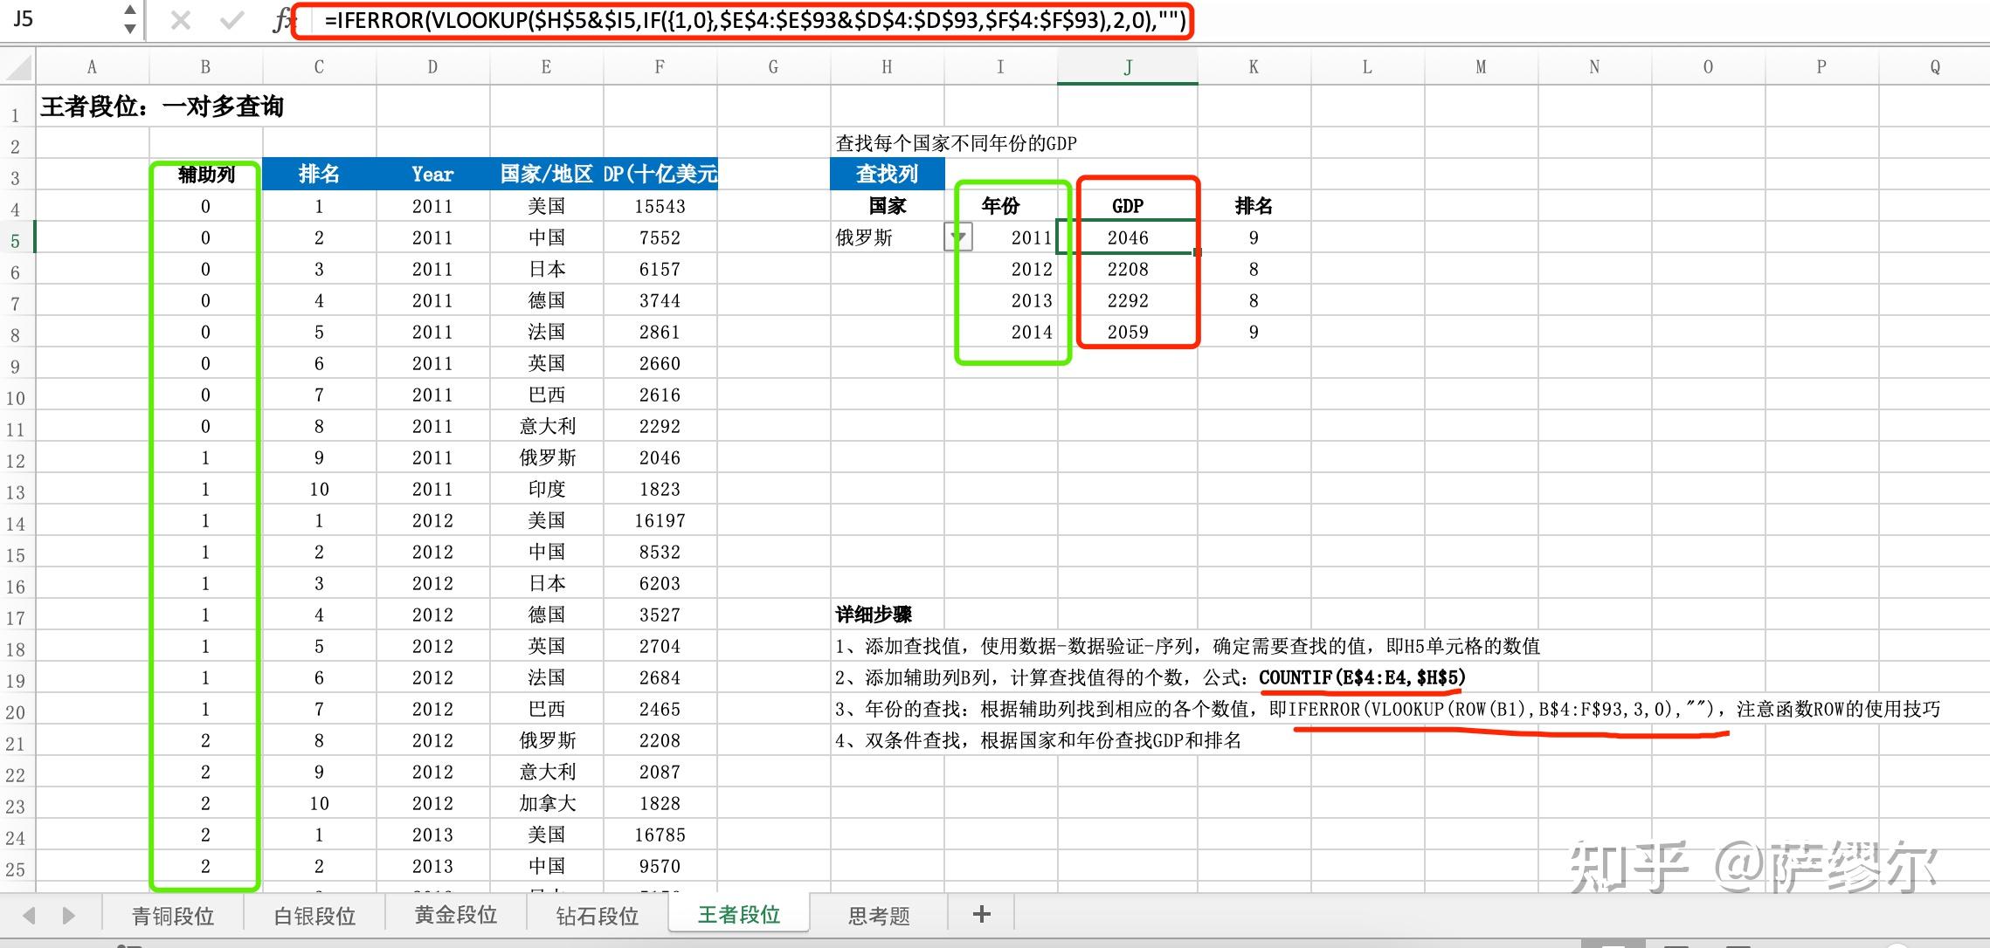The width and height of the screenshot is (1990, 948).
Task: Select the 白银段位 sheet tab
Action: click(314, 916)
